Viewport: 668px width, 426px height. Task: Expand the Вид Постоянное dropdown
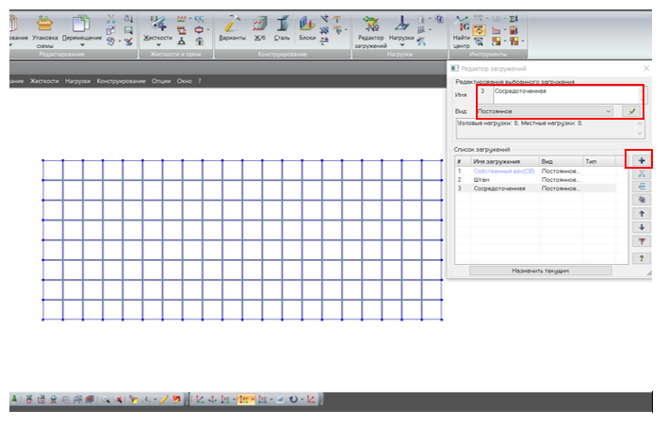click(609, 111)
